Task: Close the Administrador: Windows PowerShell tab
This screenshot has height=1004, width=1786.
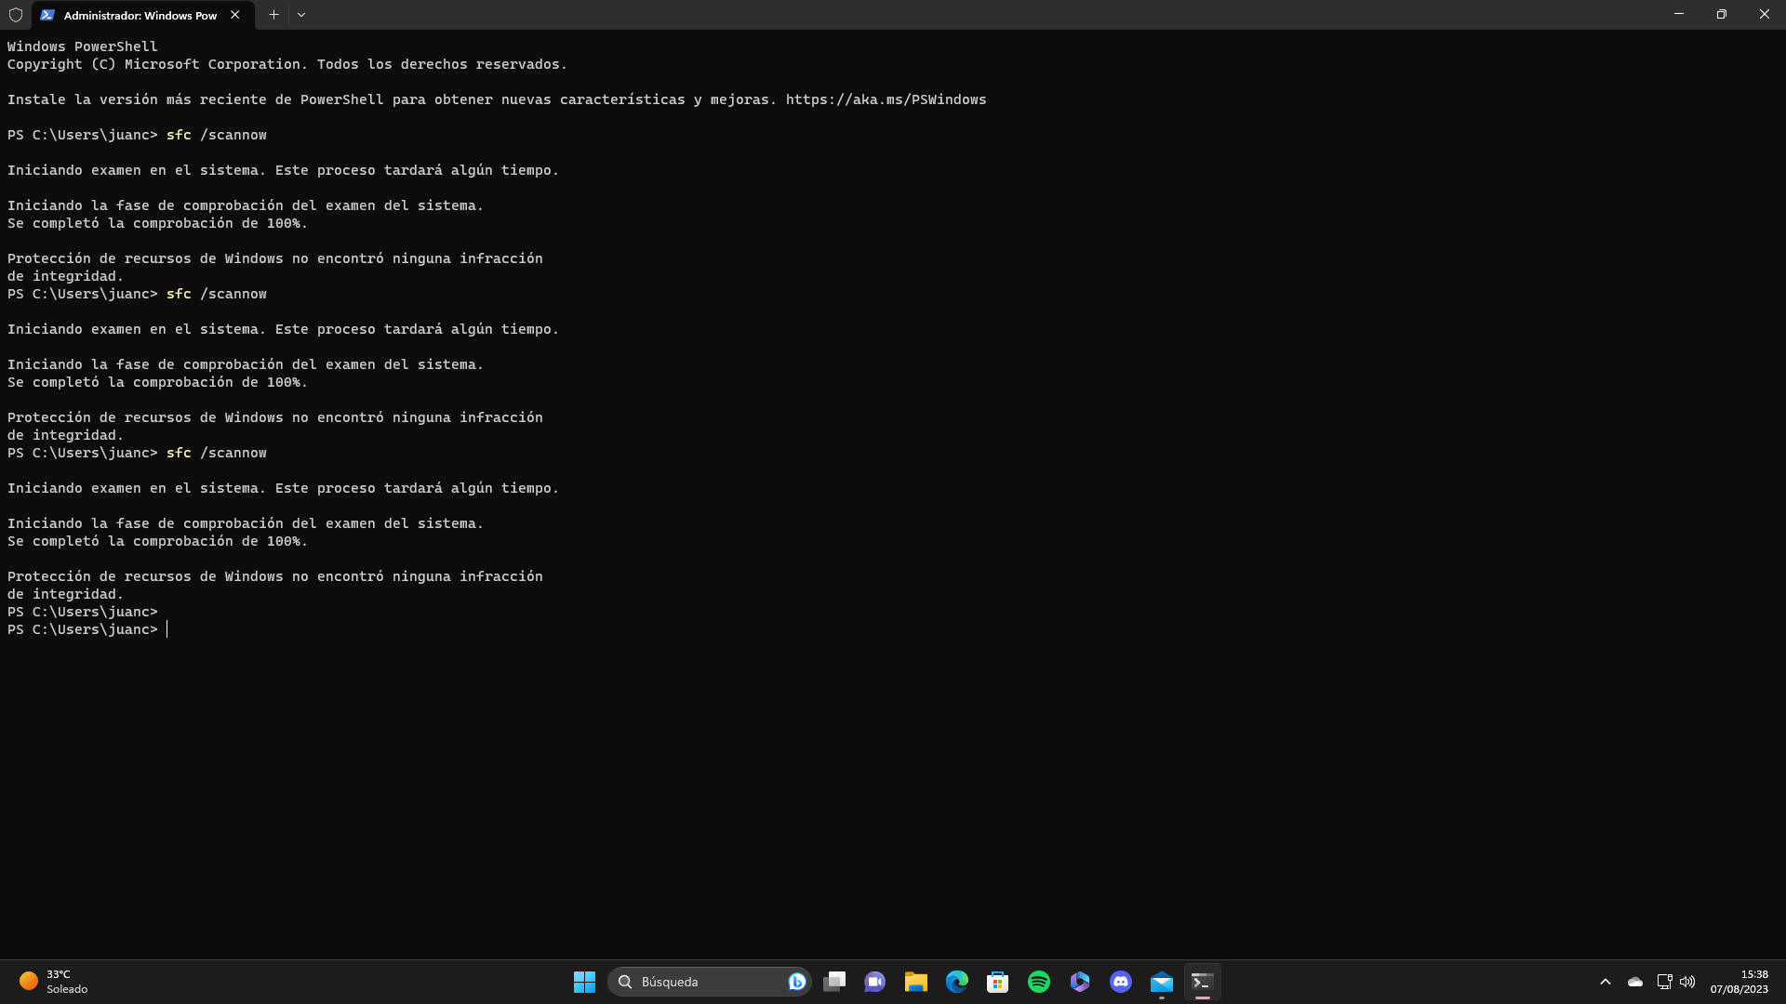Action: 235,15
